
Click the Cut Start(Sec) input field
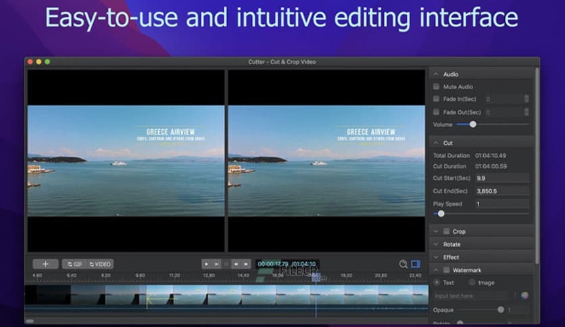pyautogui.click(x=502, y=178)
